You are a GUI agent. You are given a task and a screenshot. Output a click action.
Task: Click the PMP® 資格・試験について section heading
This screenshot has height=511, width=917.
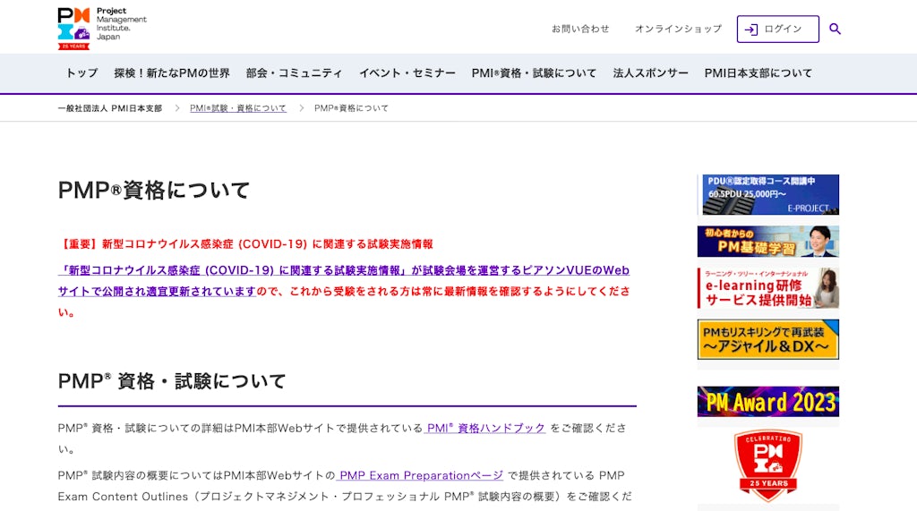(x=172, y=381)
